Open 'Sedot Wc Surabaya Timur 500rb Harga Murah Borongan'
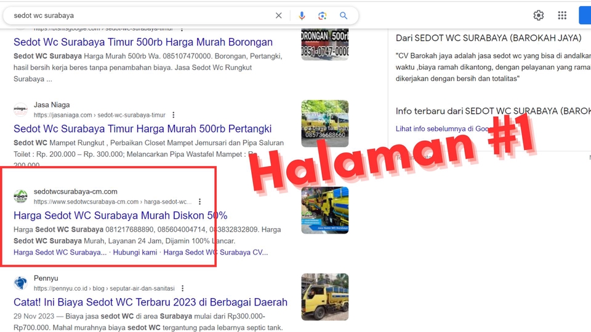The height and width of the screenshot is (332, 591). [x=143, y=42]
